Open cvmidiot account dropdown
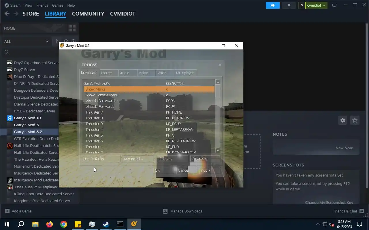The width and height of the screenshot is (369, 230). [316, 5]
